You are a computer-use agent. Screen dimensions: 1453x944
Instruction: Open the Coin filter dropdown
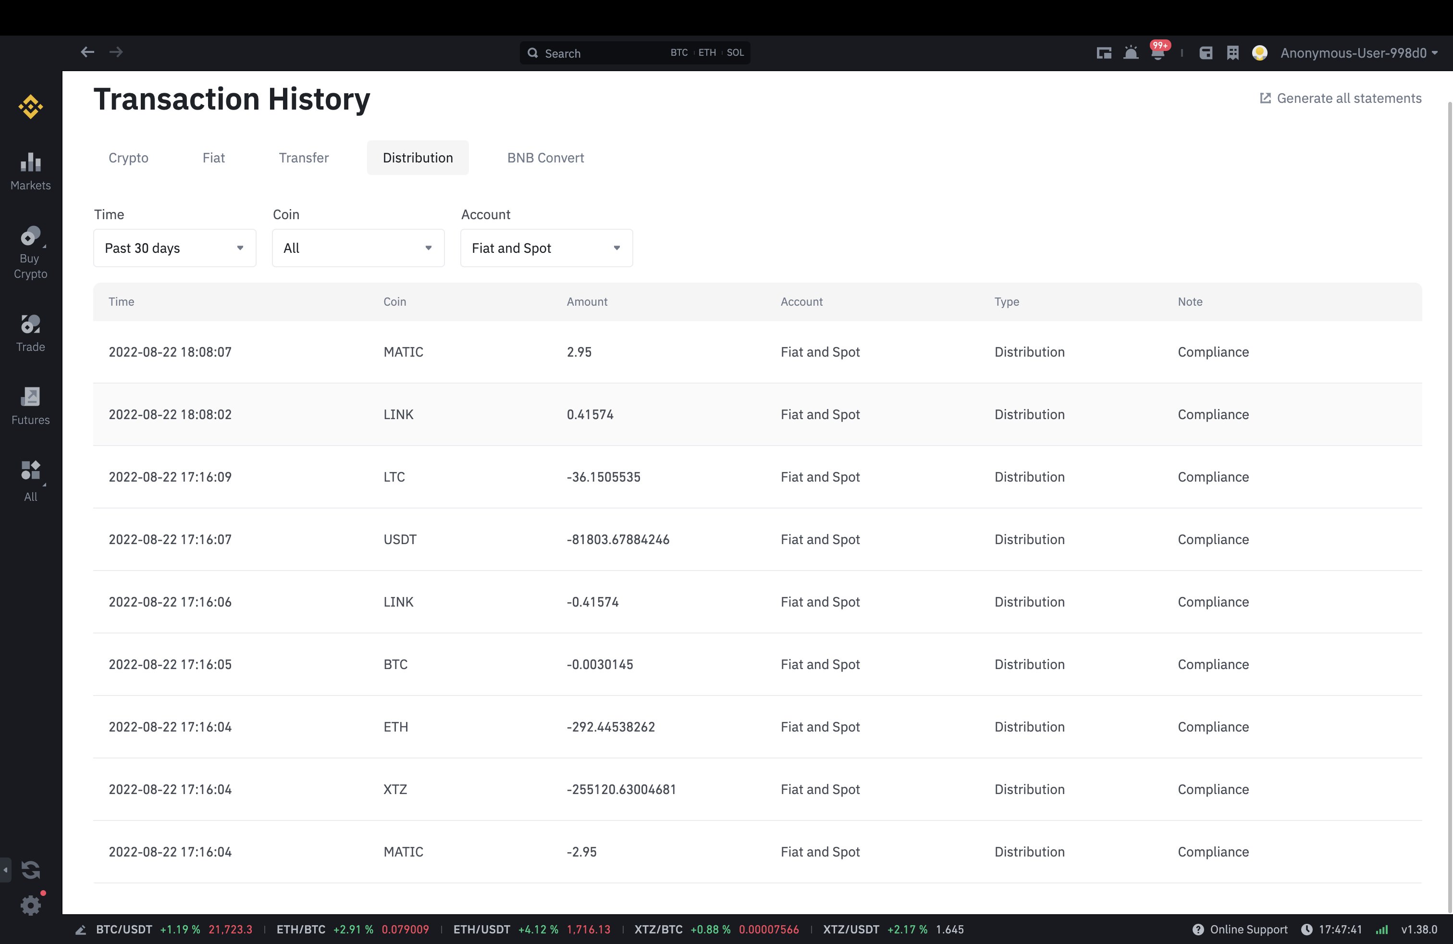pos(358,248)
